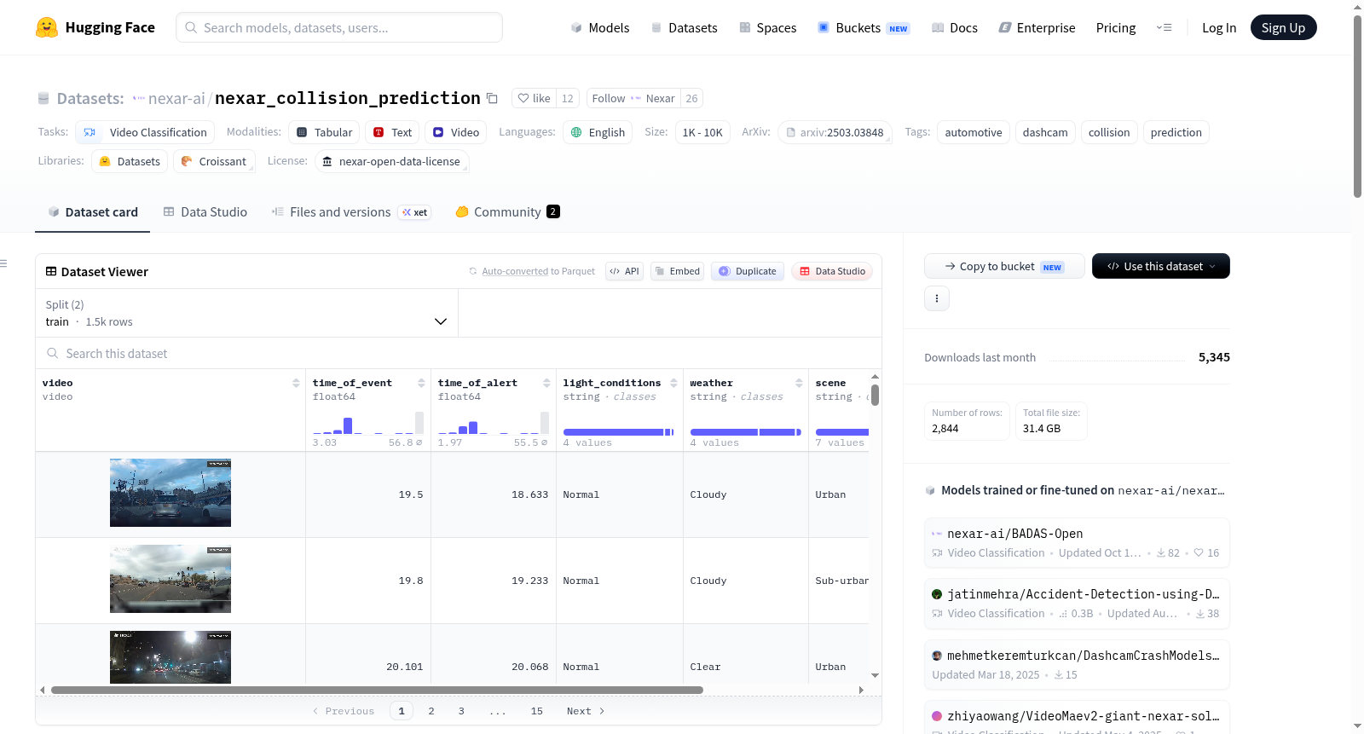Click the Copy to bucket button
The width and height of the screenshot is (1364, 734).
tap(1004, 266)
